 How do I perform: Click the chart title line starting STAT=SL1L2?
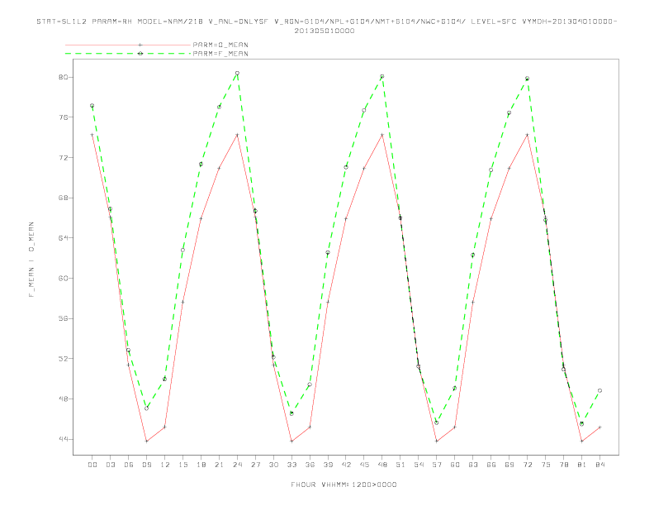pos(326,21)
